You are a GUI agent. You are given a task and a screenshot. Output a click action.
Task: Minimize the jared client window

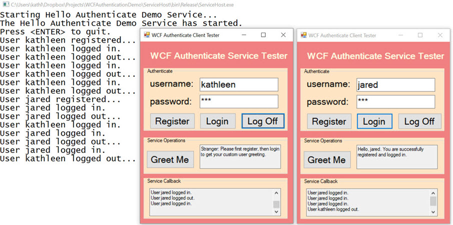(401, 35)
